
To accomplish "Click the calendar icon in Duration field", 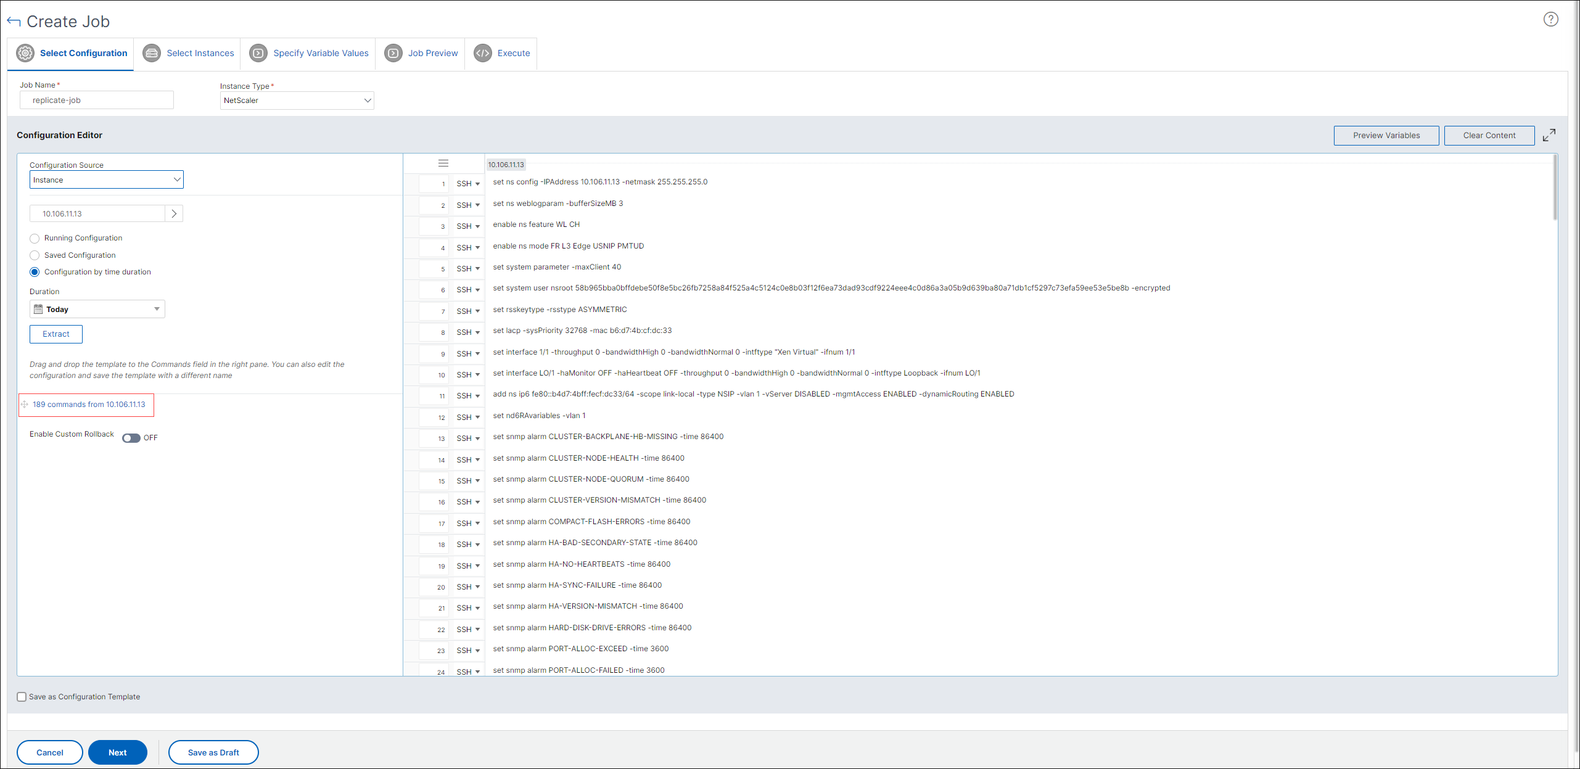I will coord(38,309).
